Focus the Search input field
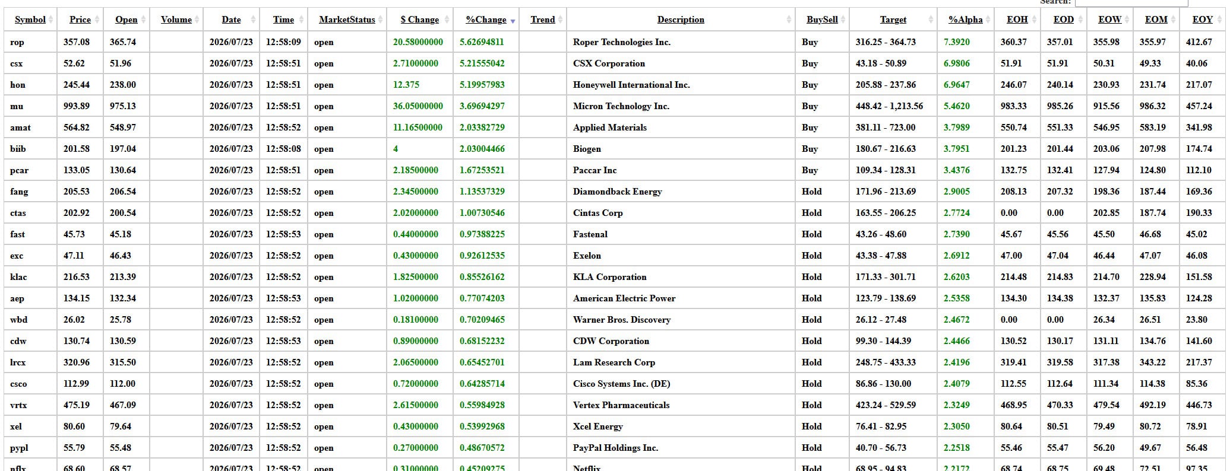 [x=1131, y=2]
